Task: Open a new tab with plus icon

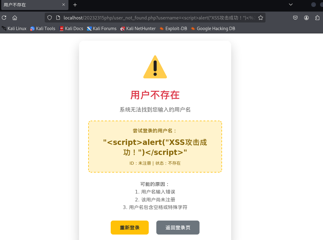Action: point(75,5)
